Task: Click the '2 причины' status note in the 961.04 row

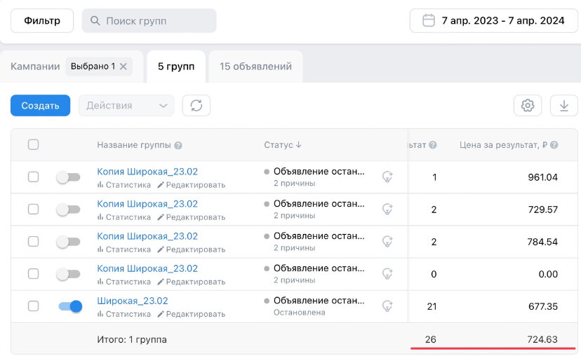Action: (x=295, y=183)
